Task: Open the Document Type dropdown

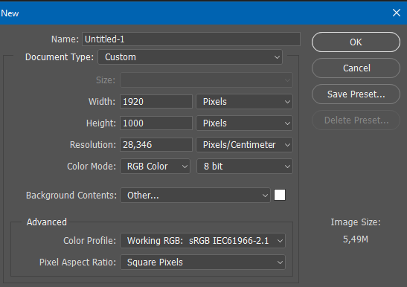Action: click(190, 57)
